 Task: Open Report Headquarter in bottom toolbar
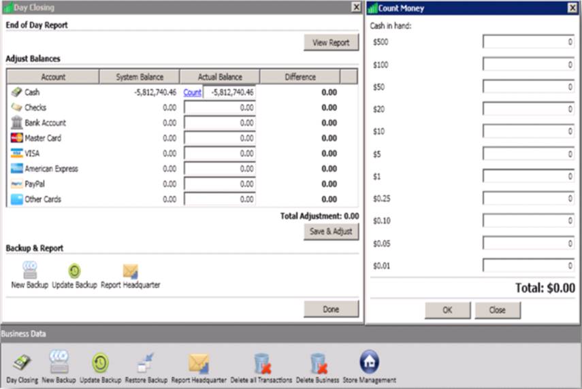point(199,363)
